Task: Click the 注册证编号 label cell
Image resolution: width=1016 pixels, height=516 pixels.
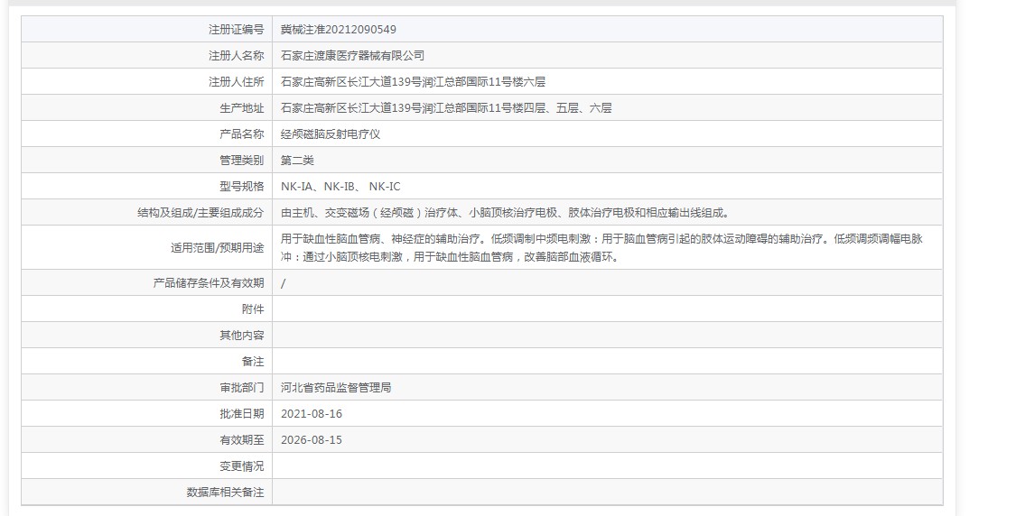Action: [x=236, y=29]
